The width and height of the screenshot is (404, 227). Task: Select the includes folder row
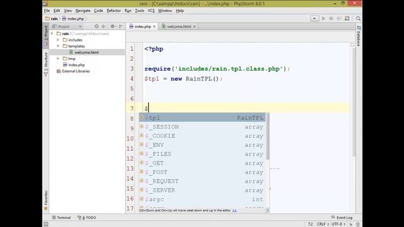(x=75, y=40)
